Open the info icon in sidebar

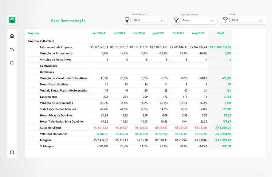tap(12, 152)
